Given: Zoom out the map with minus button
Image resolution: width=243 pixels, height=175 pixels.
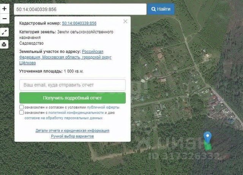Looking at the screenshot, I should click(5, 19).
